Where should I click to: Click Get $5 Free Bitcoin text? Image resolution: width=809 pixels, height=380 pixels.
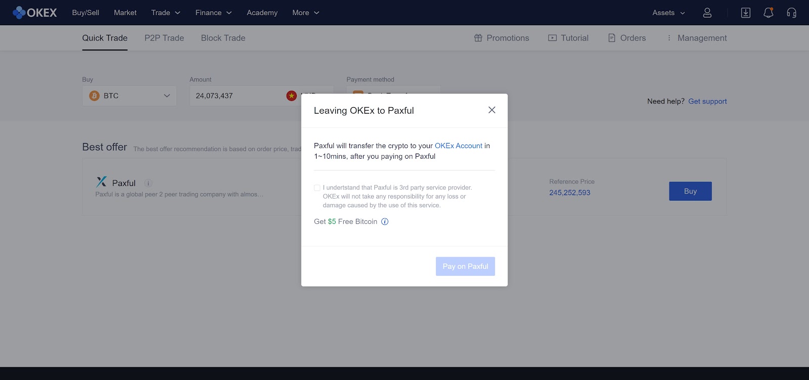(x=345, y=221)
